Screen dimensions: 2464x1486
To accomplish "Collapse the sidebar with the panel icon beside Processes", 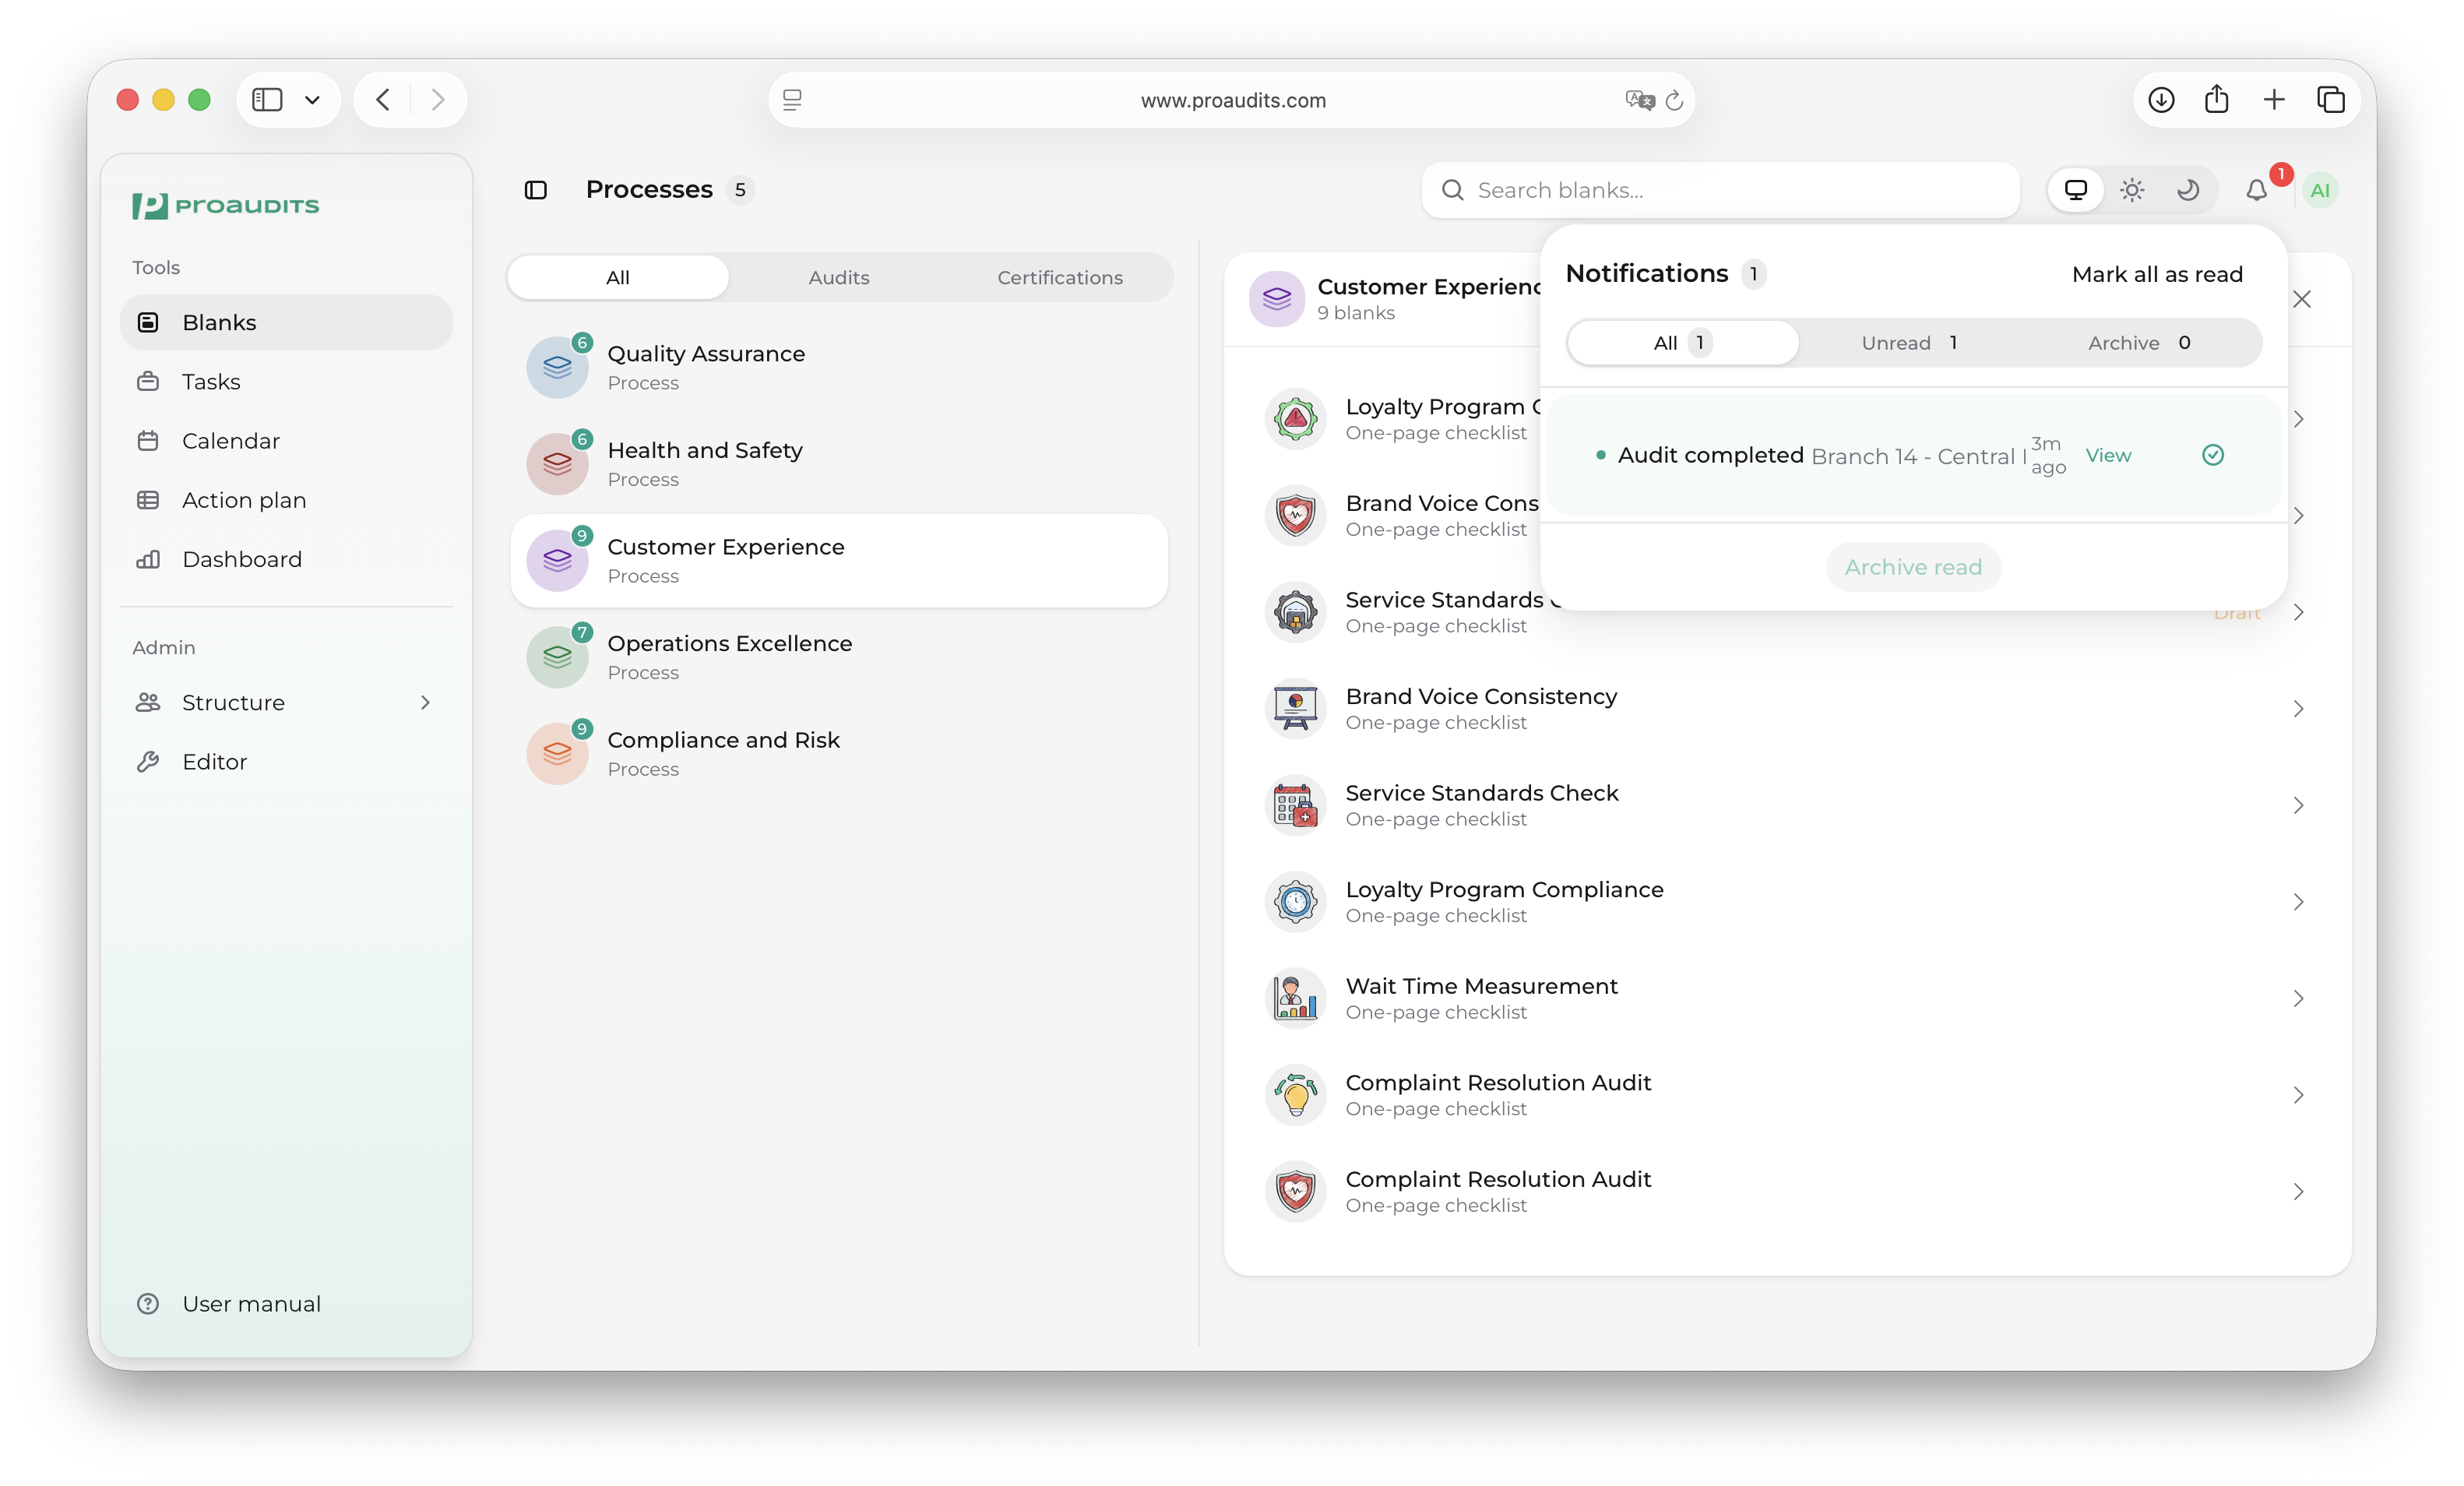I will click(x=536, y=190).
